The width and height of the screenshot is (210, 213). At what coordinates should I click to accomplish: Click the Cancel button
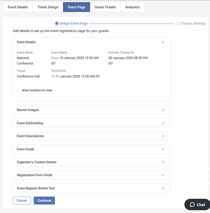tap(22, 201)
